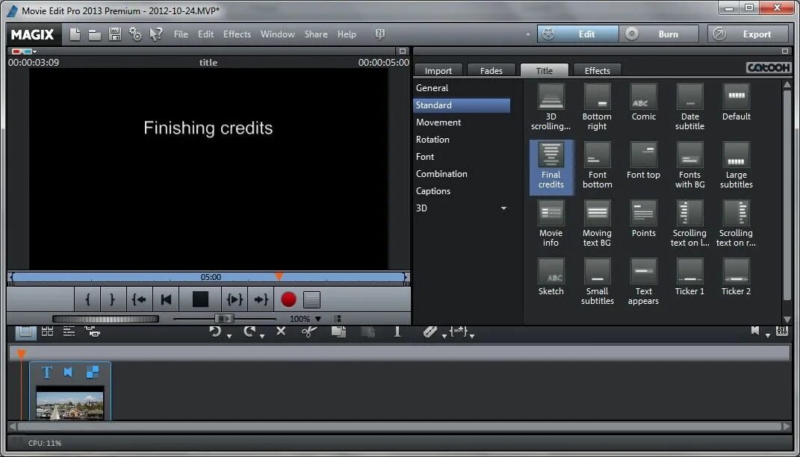Image resolution: width=800 pixels, height=457 pixels.
Task: Open the redo history dropdown arrow
Action: 262,335
